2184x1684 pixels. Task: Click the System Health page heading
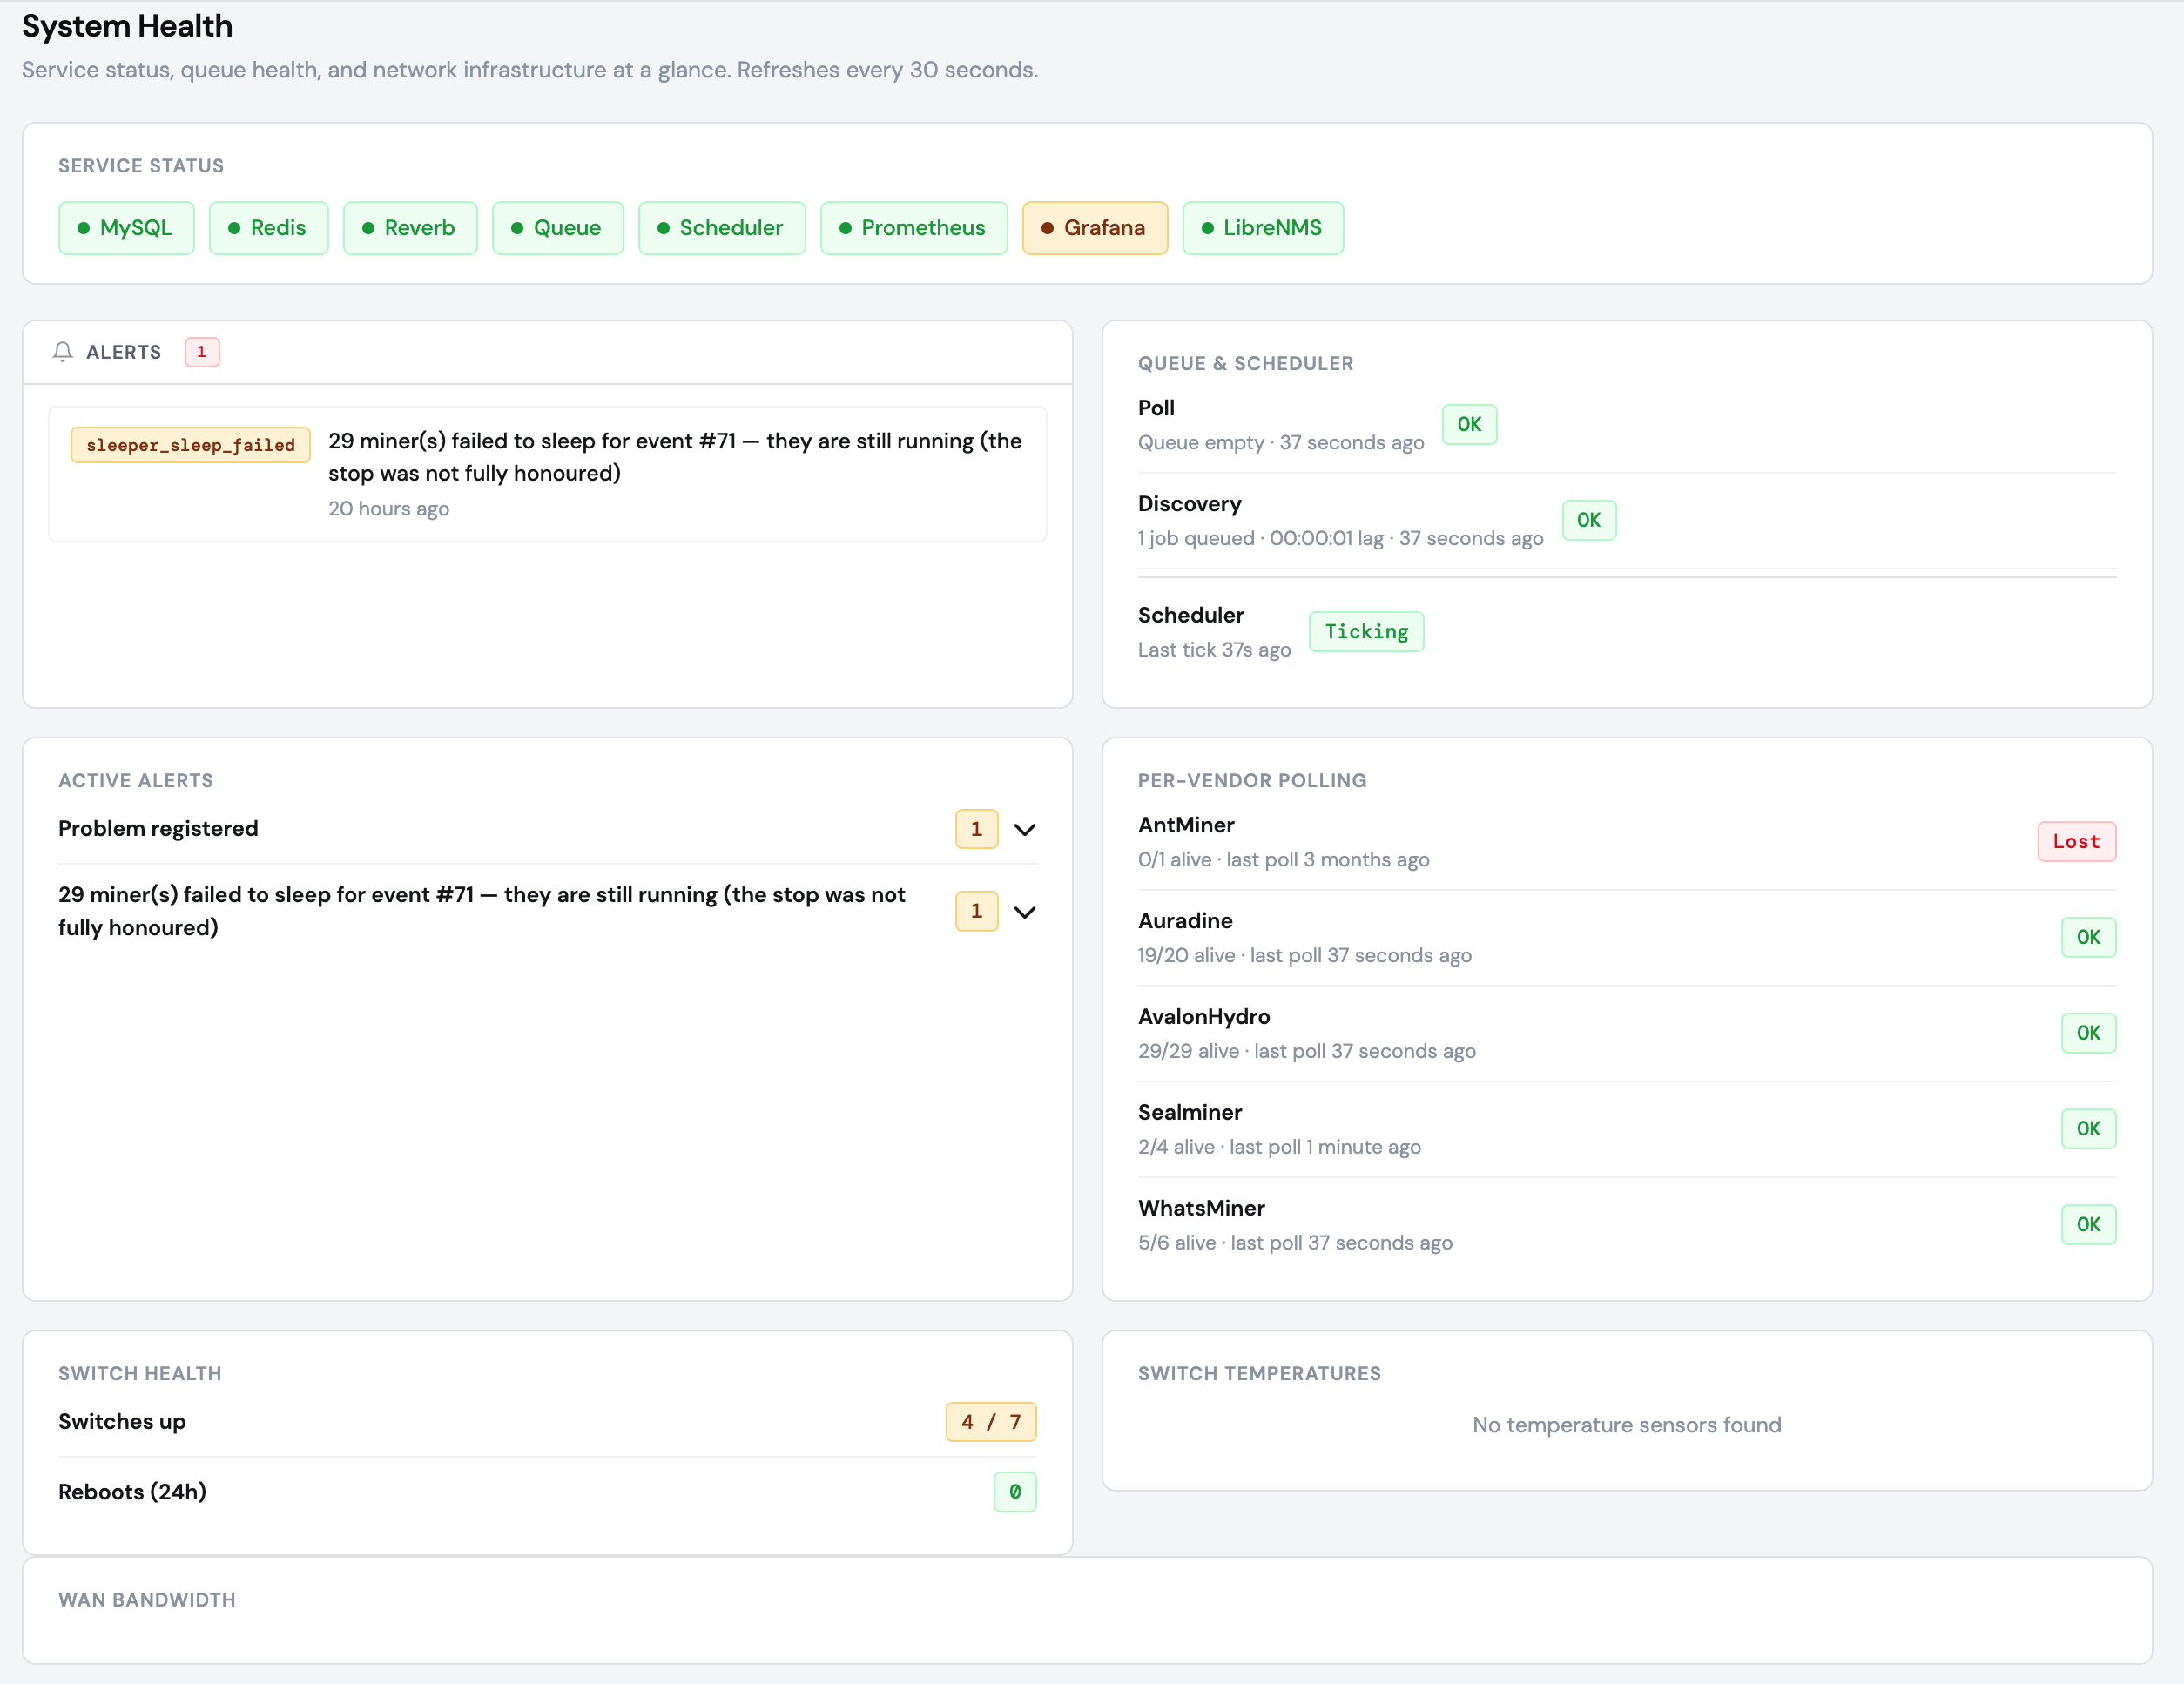pyautogui.click(x=127, y=26)
